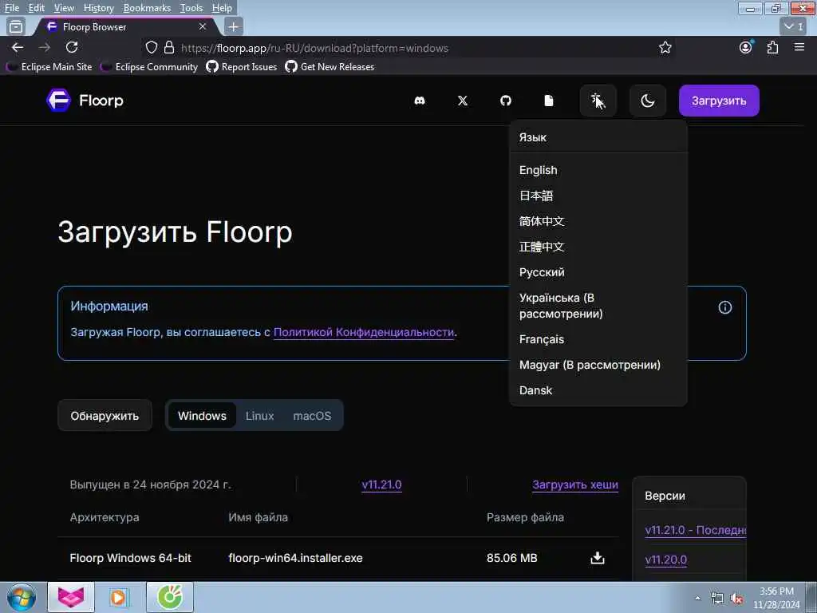
Task: Open the v11.20.0 version link
Action: (x=666, y=560)
